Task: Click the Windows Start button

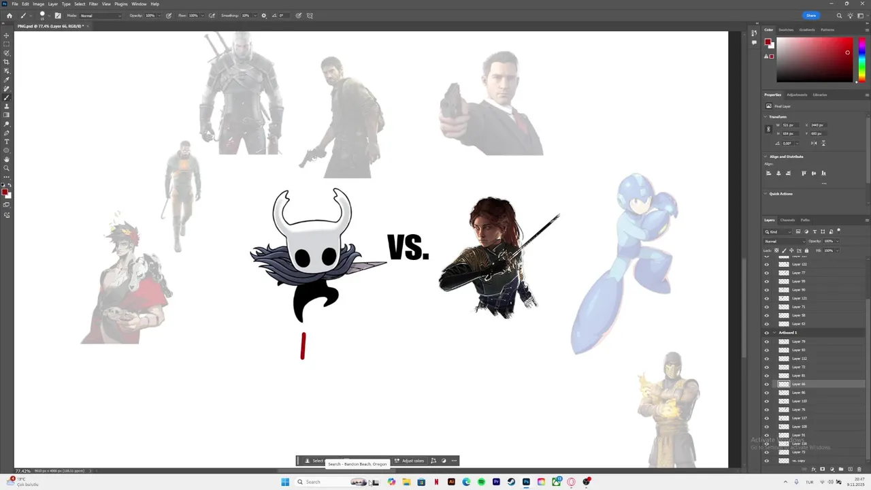Action: (x=284, y=482)
